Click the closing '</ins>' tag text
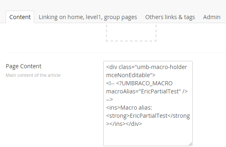Viewport: 226px width, 147px height. click(117, 124)
